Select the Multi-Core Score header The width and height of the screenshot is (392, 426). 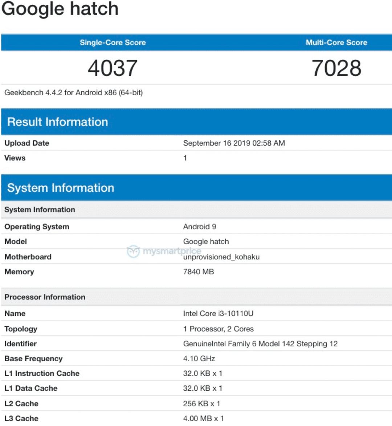point(336,43)
